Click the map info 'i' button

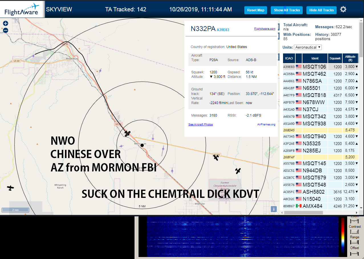[274, 209]
